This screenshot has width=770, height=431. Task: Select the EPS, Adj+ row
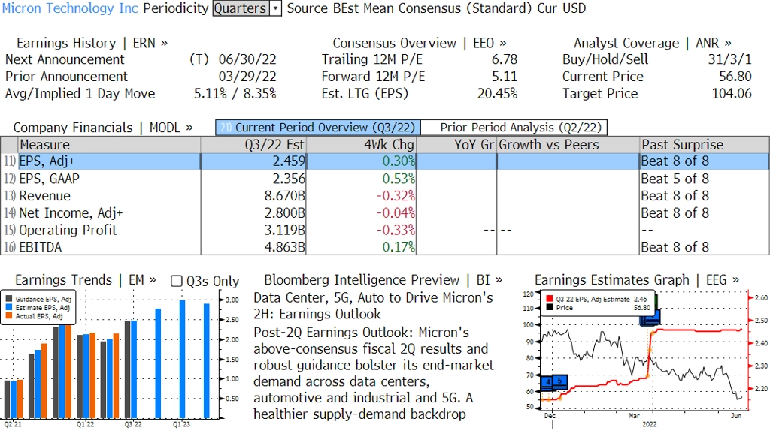click(385, 161)
